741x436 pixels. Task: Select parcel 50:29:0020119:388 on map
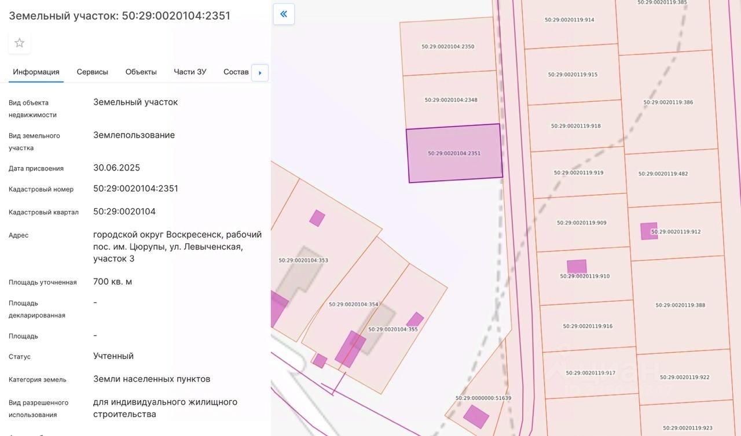[x=680, y=305]
